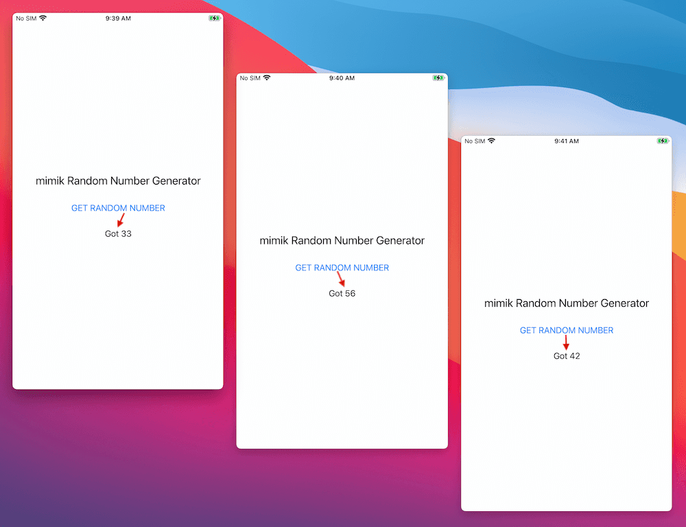Tap the battery icon on the 9:39 AM screen
The image size is (686, 527).
coord(214,18)
